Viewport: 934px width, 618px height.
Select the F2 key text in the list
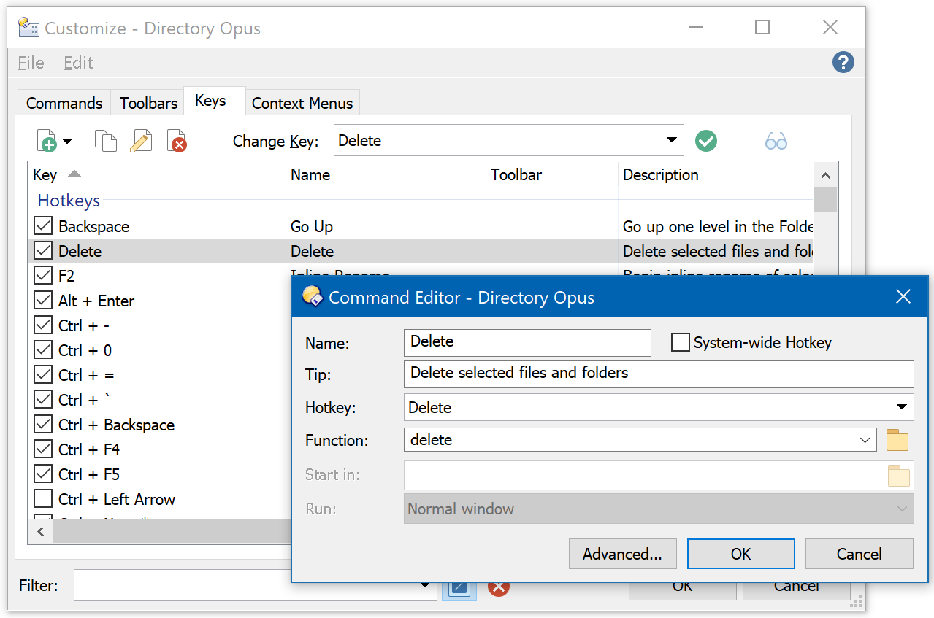pos(66,276)
